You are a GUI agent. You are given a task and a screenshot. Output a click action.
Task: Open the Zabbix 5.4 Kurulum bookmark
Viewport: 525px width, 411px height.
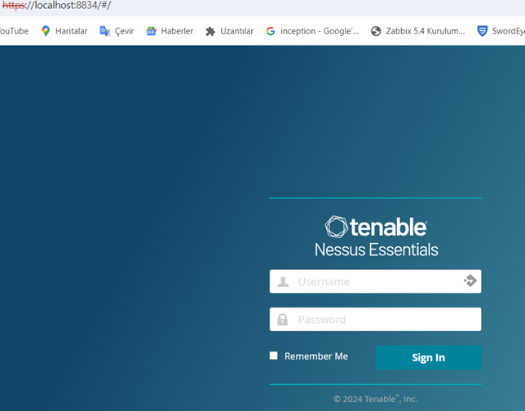tap(417, 31)
